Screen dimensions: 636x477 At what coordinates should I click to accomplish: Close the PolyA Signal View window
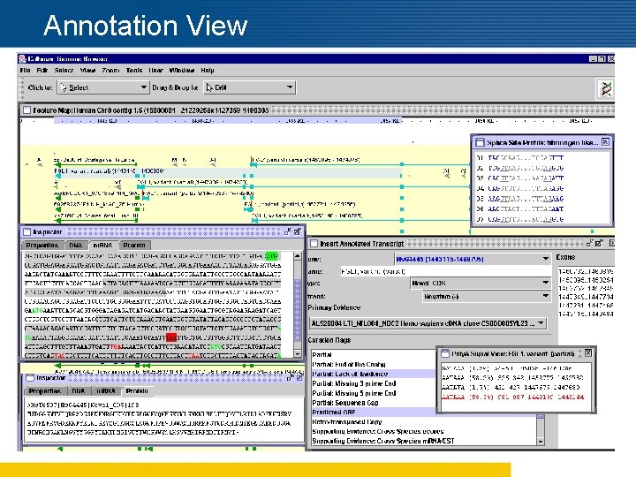pos(588,352)
